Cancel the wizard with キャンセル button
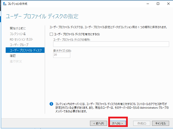This screenshot has height=129, width=173. [161, 124]
